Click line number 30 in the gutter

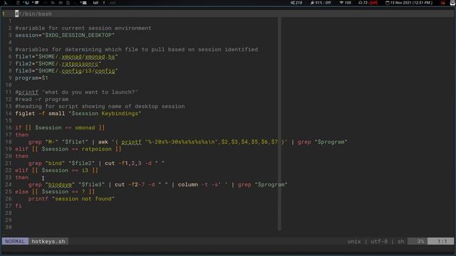click(9, 228)
